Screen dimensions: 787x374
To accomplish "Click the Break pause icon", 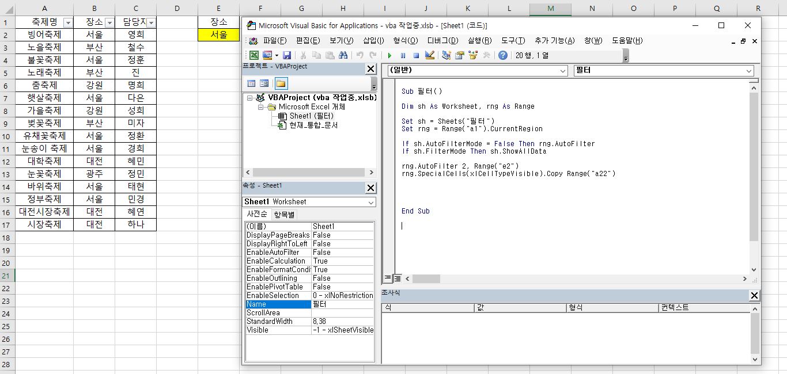I will point(403,55).
